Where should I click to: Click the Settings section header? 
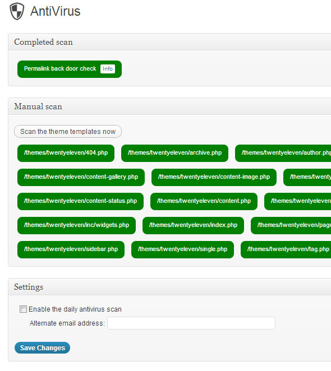pyautogui.click(x=169, y=287)
